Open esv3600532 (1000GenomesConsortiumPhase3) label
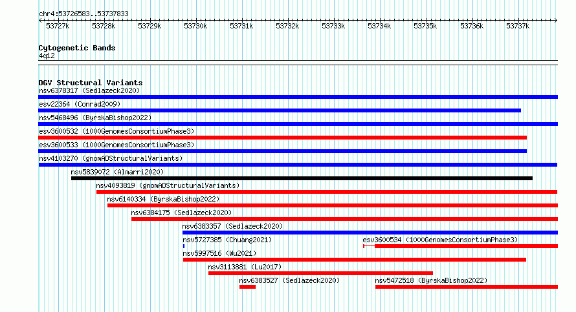This screenshot has height=312, width=576. tap(116, 131)
